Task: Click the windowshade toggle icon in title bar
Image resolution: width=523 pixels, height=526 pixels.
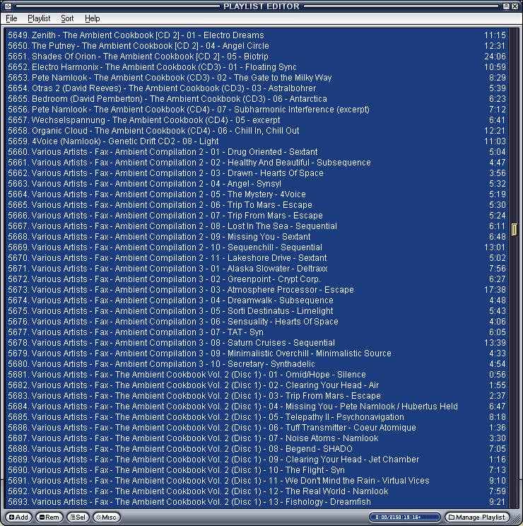Action: [506, 6]
